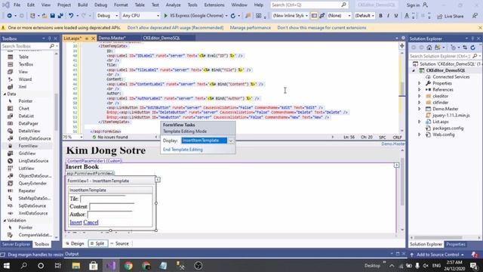Open the Format menu
Image resolution: width=483 pixels, height=272 pixels.
click(121, 5)
